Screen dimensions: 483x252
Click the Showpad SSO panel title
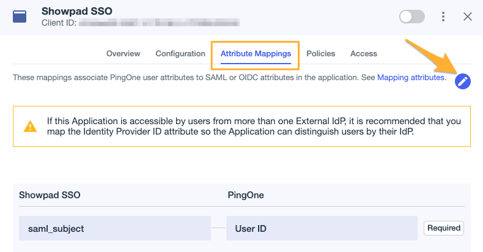point(77,11)
